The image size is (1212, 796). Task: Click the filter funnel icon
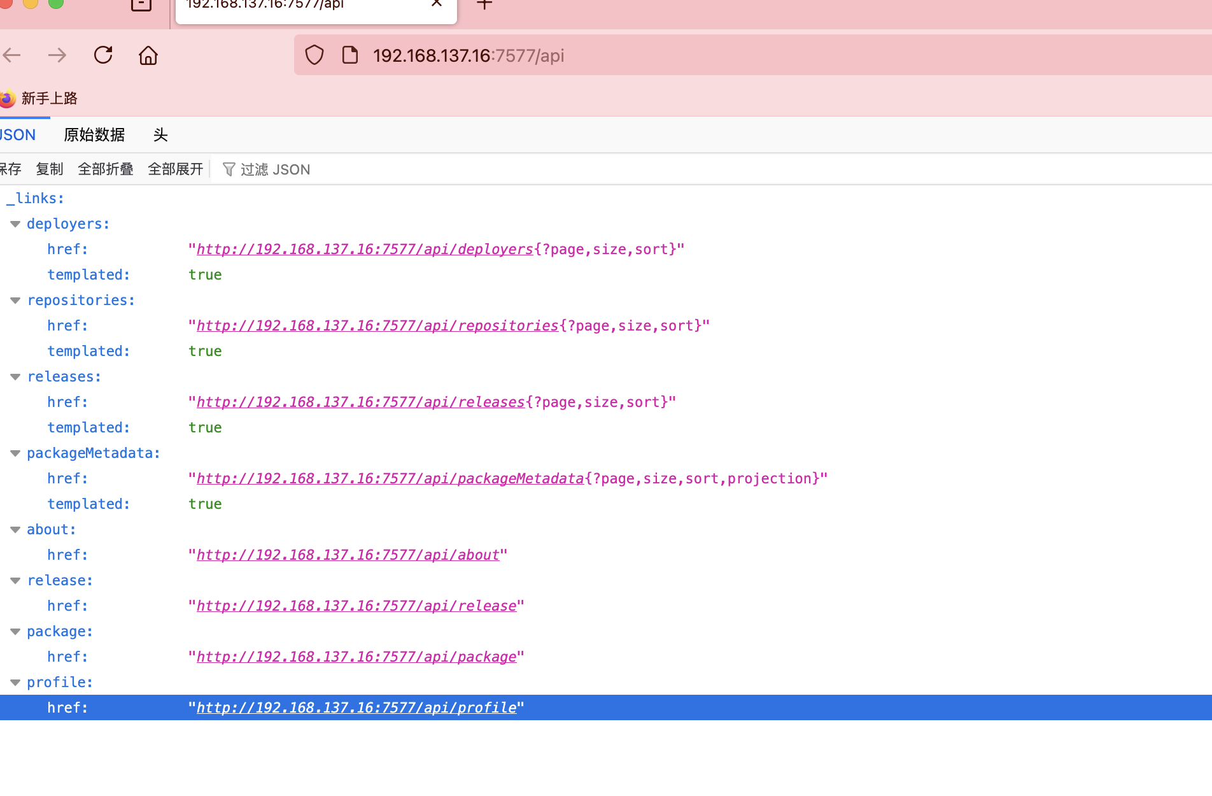pos(229,169)
